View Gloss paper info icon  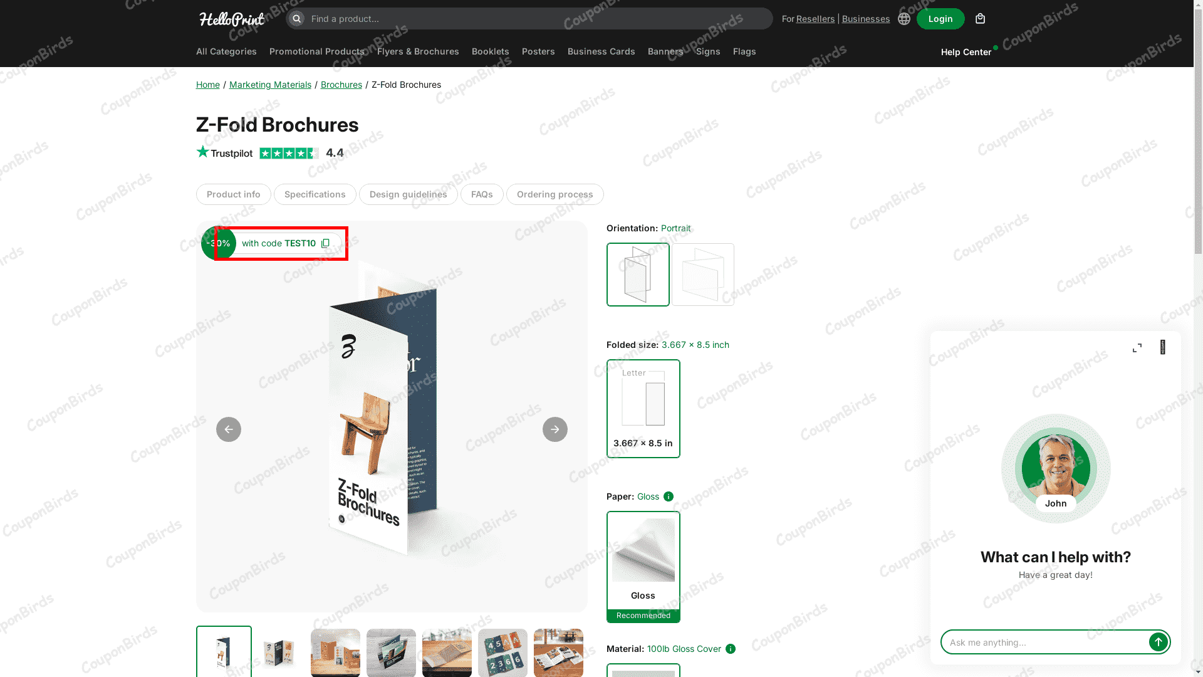point(669,496)
